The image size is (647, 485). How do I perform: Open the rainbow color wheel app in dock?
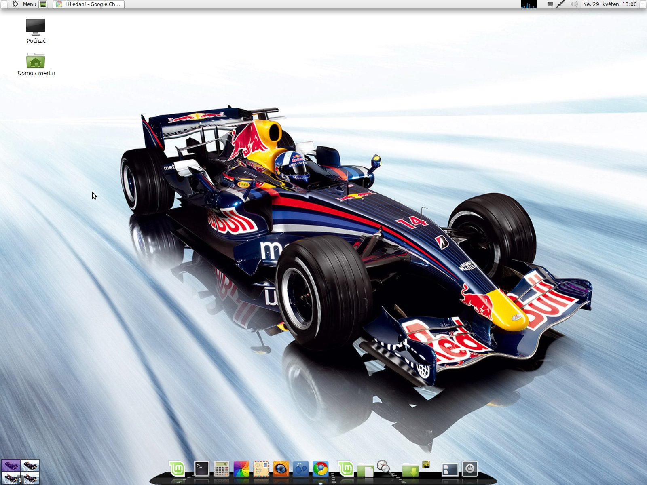click(241, 469)
